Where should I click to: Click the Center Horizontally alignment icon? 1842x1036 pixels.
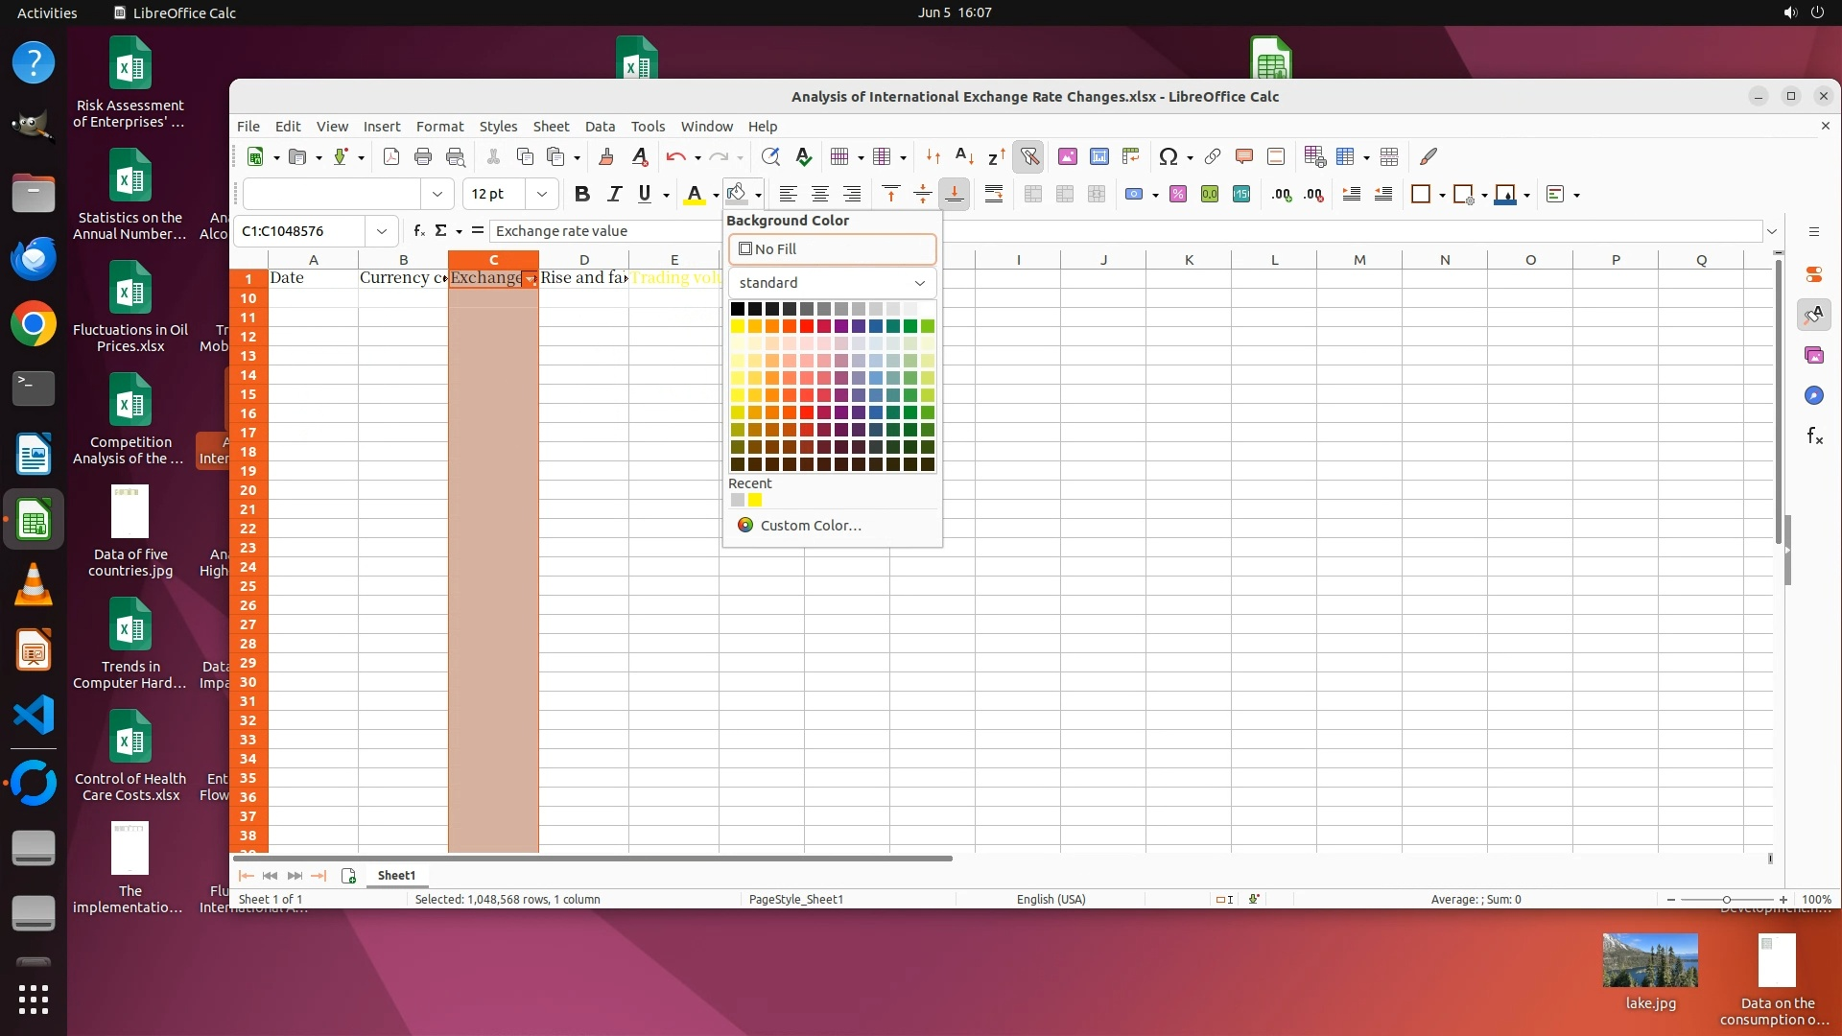pos(820,194)
